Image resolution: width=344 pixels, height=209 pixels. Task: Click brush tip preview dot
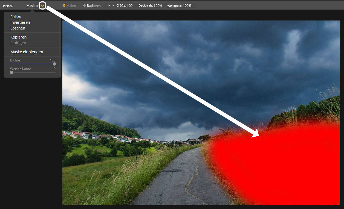[109, 5]
